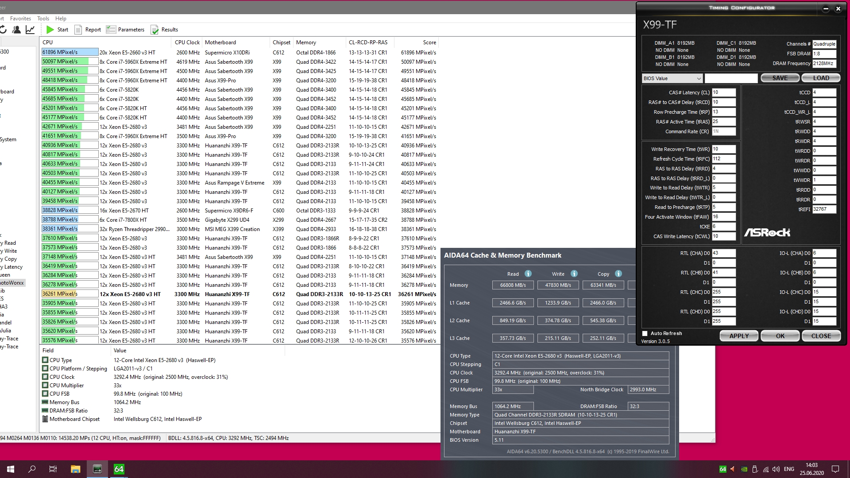Click the CAS# Latency (CL) input field

[723, 93]
